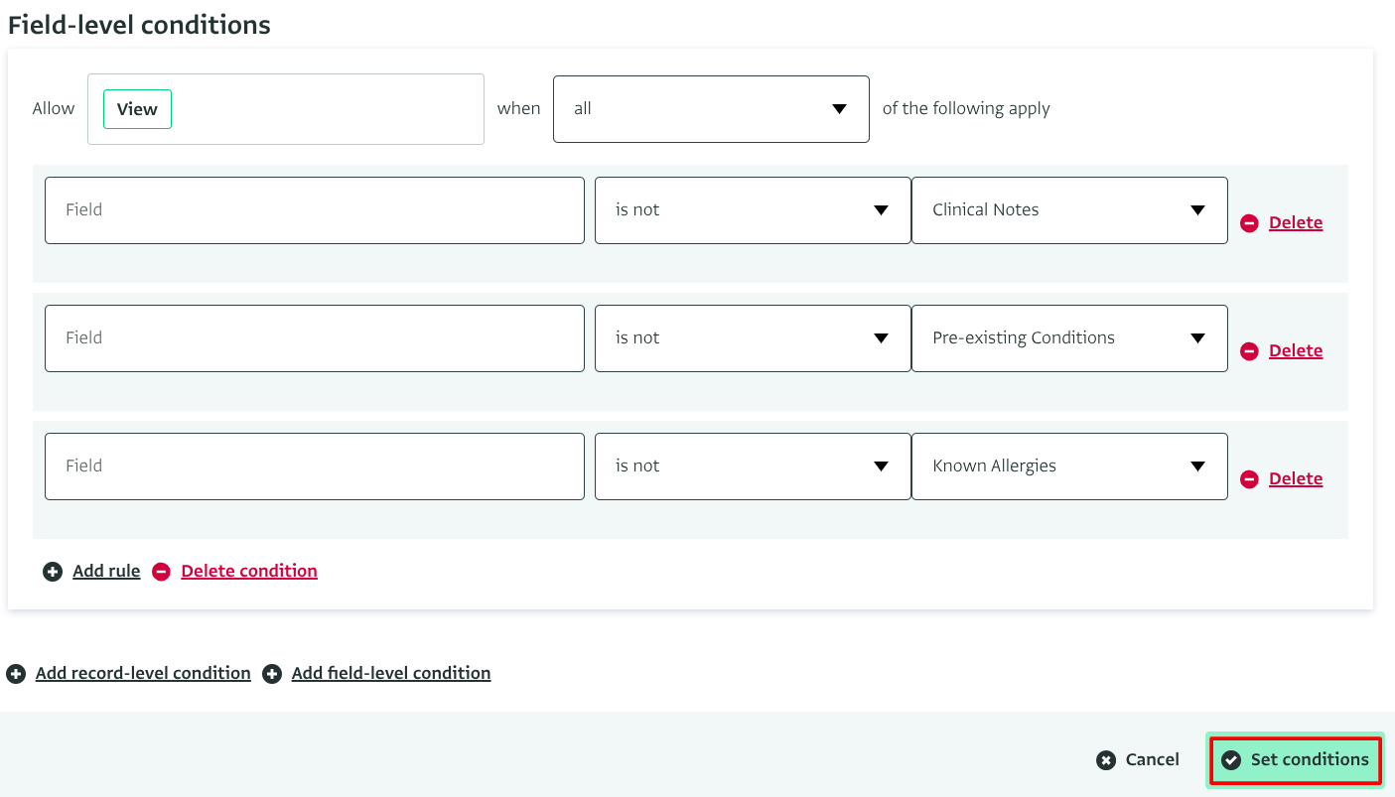Click plus icon for Add record-level condition
The image size is (1395, 797).
[x=16, y=674]
